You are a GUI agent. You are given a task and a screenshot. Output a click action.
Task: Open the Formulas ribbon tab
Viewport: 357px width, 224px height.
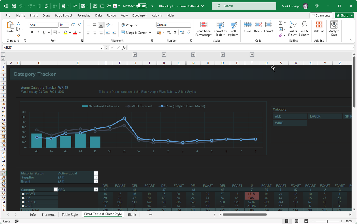(x=84, y=16)
